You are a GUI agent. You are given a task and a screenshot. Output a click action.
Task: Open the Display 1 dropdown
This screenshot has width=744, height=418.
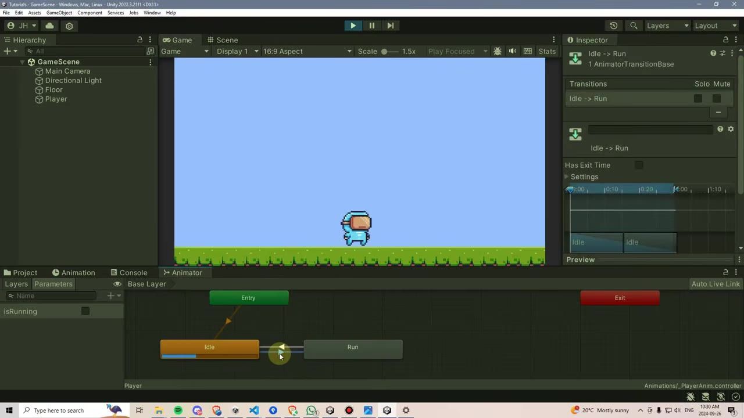[x=238, y=51]
